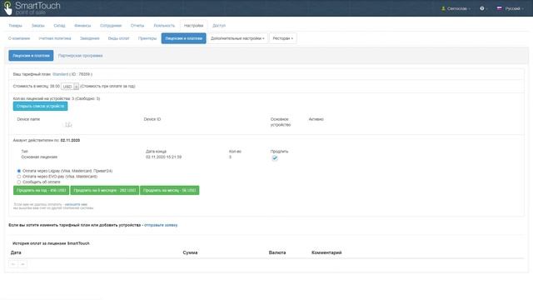Go to Виды оплат settings section
Viewport: 533px width, 300px height.
pyautogui.click(x=118, y=38)
